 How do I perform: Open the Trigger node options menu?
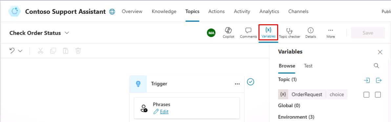click(237, 84)
